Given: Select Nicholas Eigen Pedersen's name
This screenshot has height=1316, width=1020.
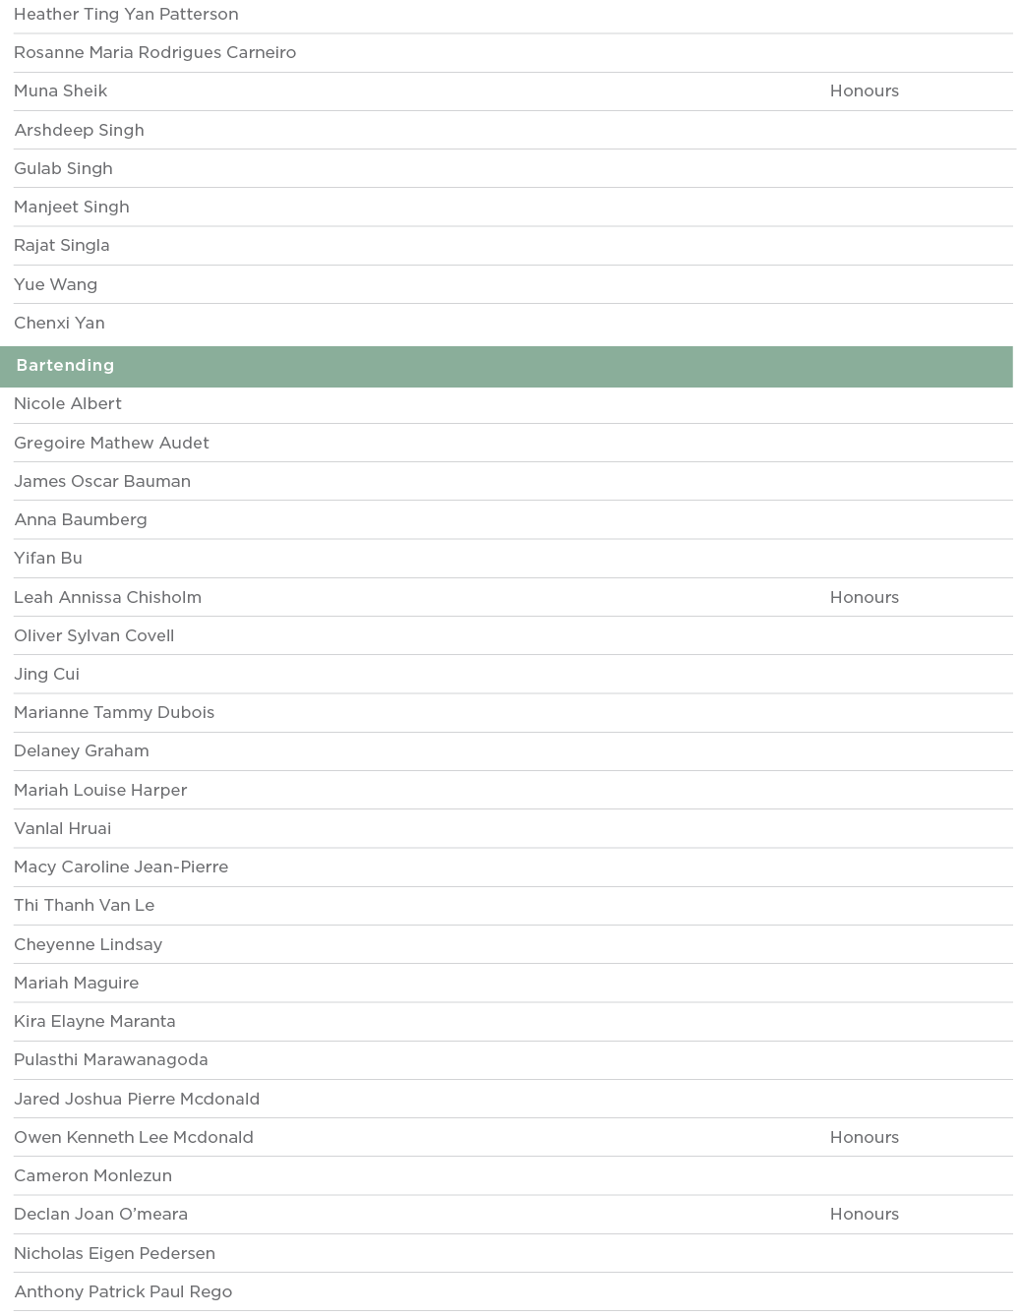Looking at the screenshot, I should click(114, 1254).
